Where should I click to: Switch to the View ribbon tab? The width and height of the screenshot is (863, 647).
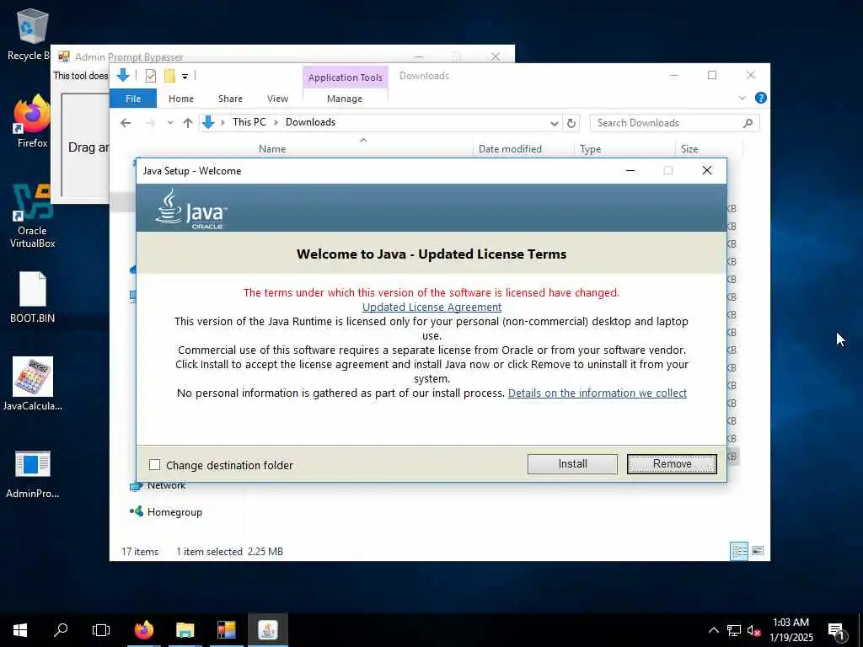pyautogui.click(x=277, y=99)
